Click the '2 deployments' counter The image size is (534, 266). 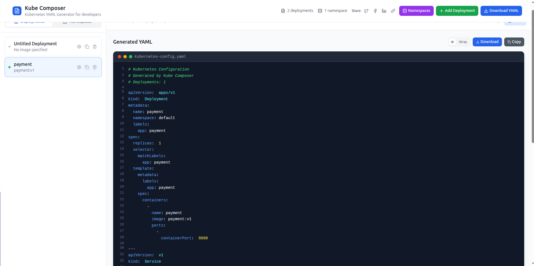click(x=297, y=11)
